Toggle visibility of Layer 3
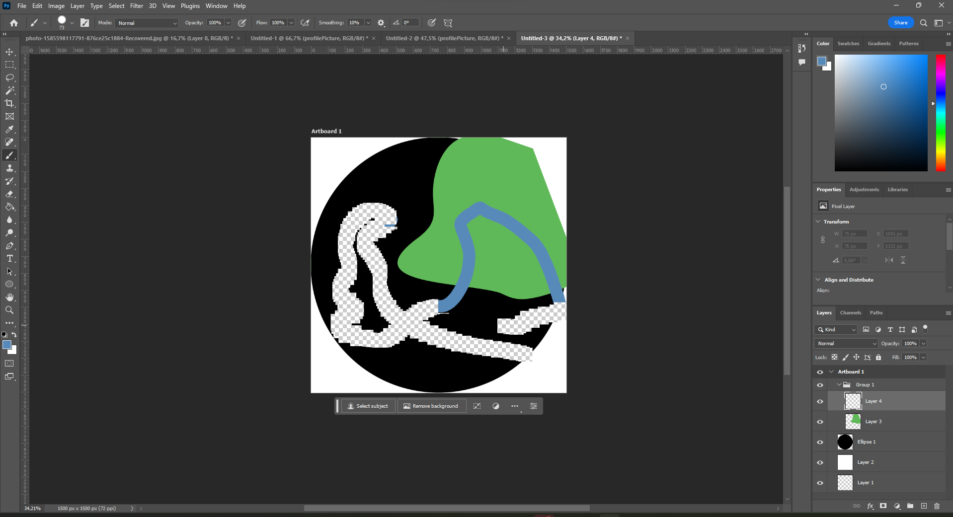Image resolution: width=953 pixels, height=517 pixels. coord(820,421)
